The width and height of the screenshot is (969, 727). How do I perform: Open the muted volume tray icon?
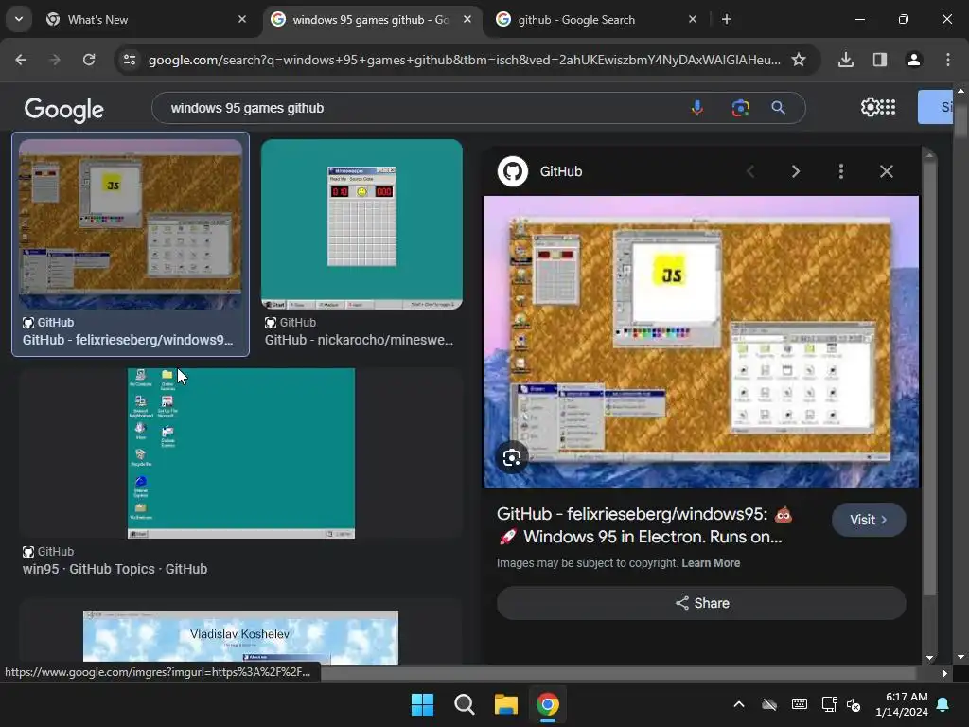pyautogui.click(x=854, y=704)
